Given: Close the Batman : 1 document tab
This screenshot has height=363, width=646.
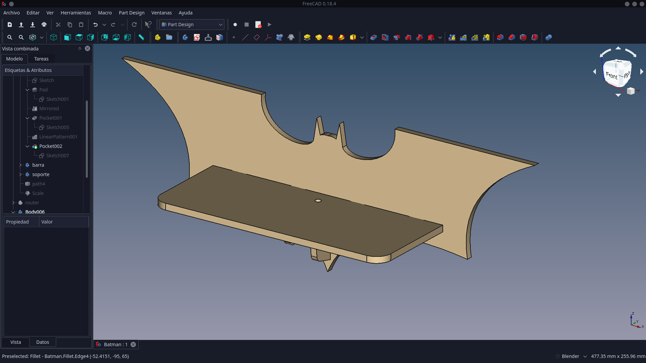Looking at the screenshot, I should (133, 345).
